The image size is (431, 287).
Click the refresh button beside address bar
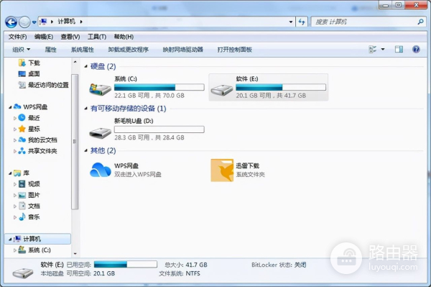(x=302, y=22)
